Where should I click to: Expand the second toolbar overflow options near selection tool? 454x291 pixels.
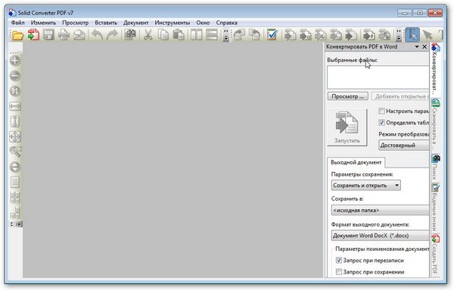[x=399, y=36]
